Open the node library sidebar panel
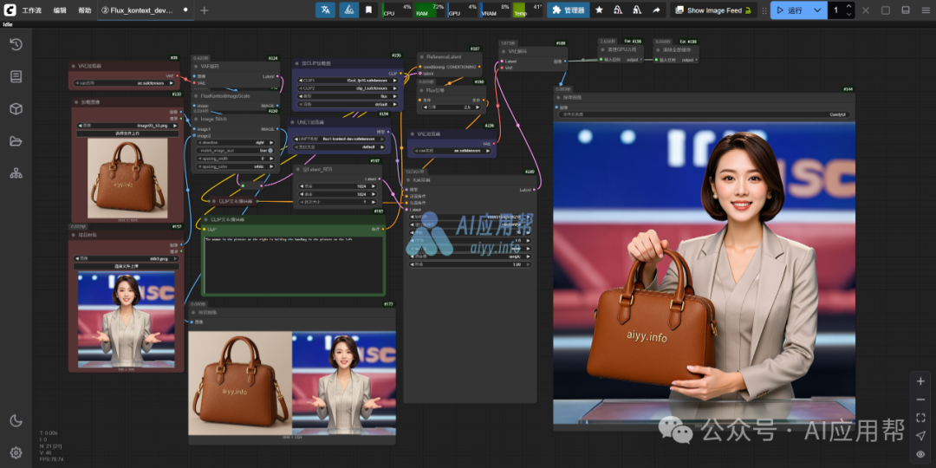The height and width of the screenshot is (468, 936). click(16, 76)
